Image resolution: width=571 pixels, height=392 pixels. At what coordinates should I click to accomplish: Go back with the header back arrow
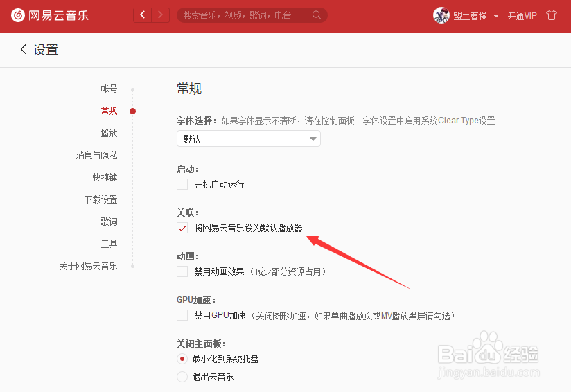click(142, 15)
